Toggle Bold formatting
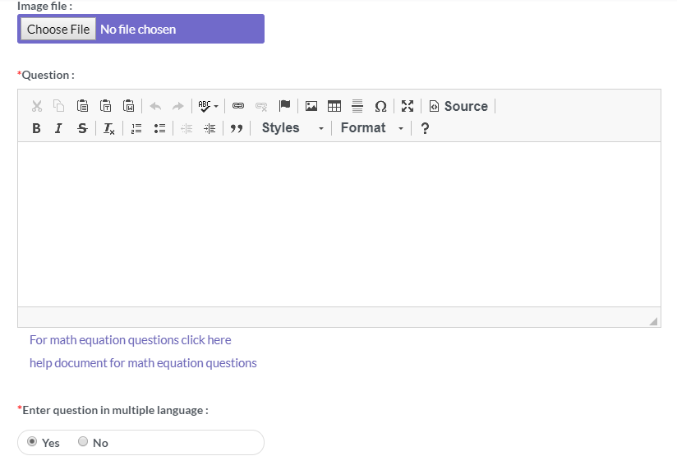The width and height of the screenshot is (677, 456). tap(37, 128)
